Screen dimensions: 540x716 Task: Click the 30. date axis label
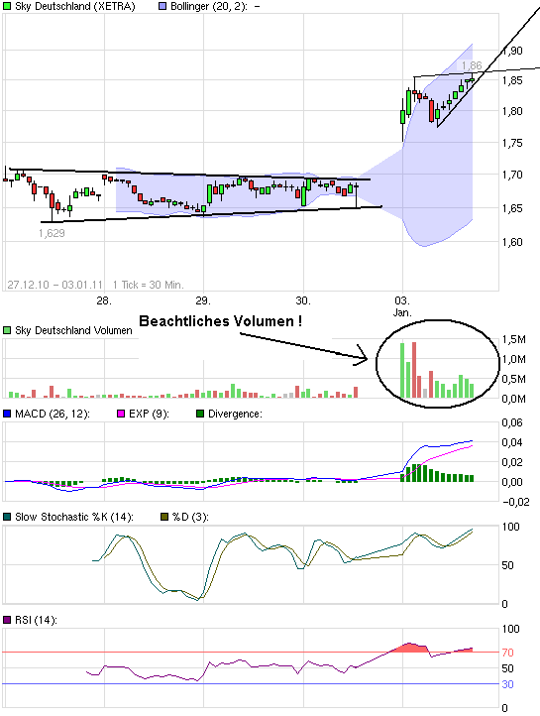tap(303, 300)
